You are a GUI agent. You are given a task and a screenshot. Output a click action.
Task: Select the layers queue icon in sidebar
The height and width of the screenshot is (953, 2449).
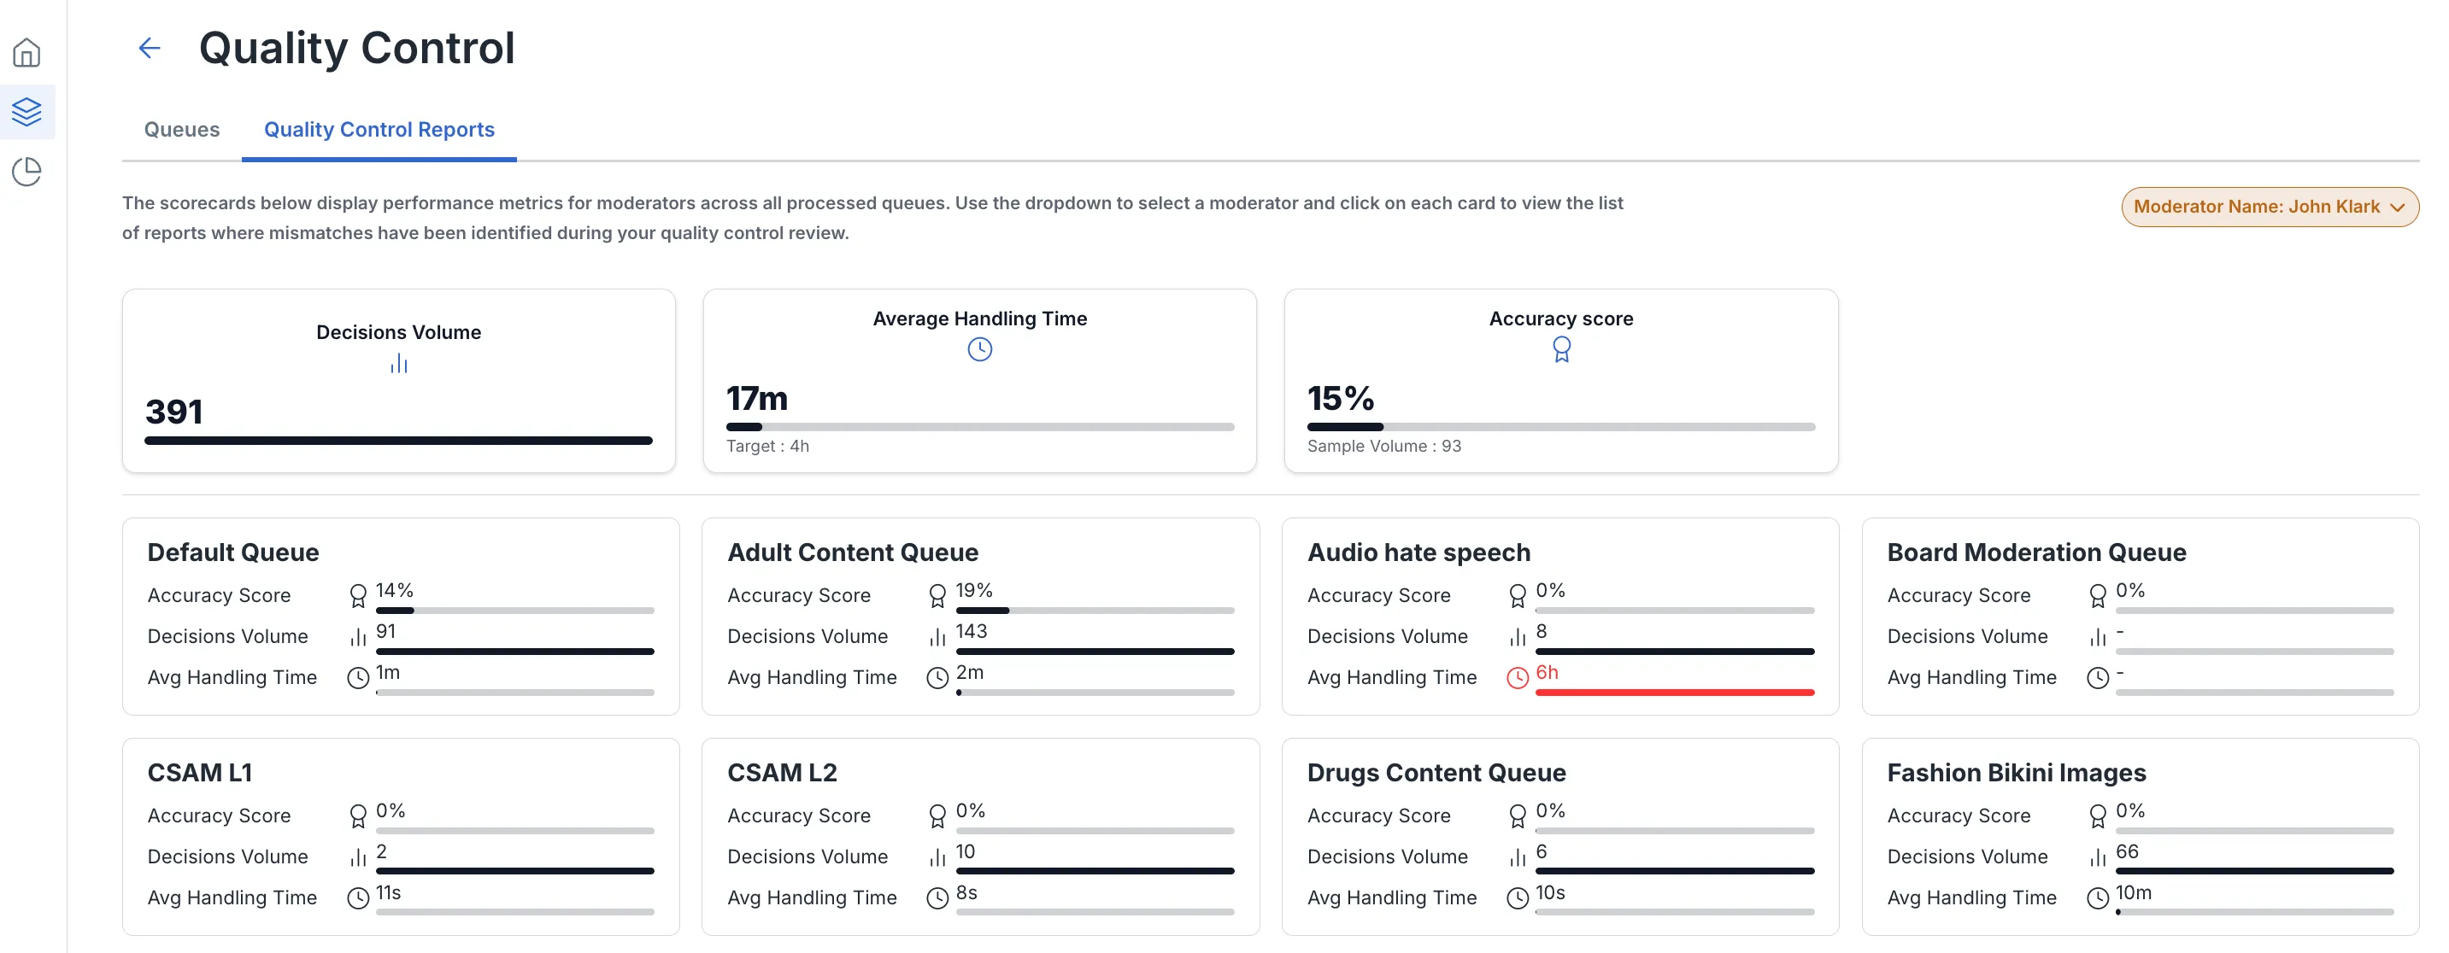[26, 111]
